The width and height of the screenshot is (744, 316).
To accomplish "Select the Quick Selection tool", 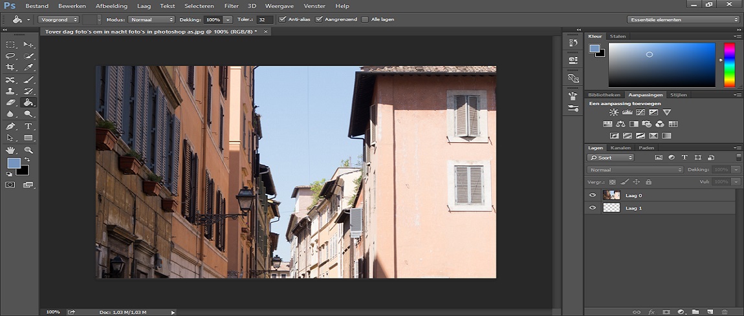I will pyautogui.click(x=28, y=56).
